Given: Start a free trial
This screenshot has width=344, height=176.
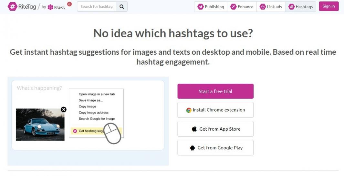Looking at the screenshot, I should pyautogui.click(x=215, y=91).
